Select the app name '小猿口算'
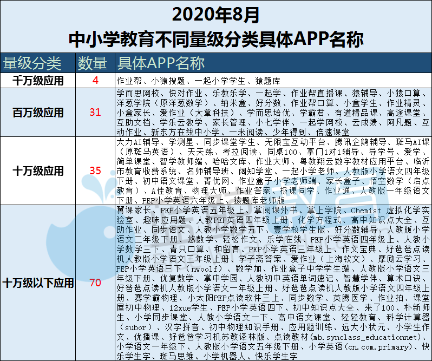This screenshot has height=361, width=432. [404, 93]
